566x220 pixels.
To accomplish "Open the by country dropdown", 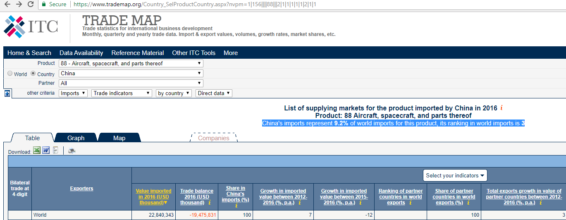I will tap(174, 93).
